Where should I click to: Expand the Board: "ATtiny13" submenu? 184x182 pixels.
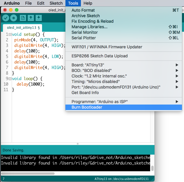124,65
